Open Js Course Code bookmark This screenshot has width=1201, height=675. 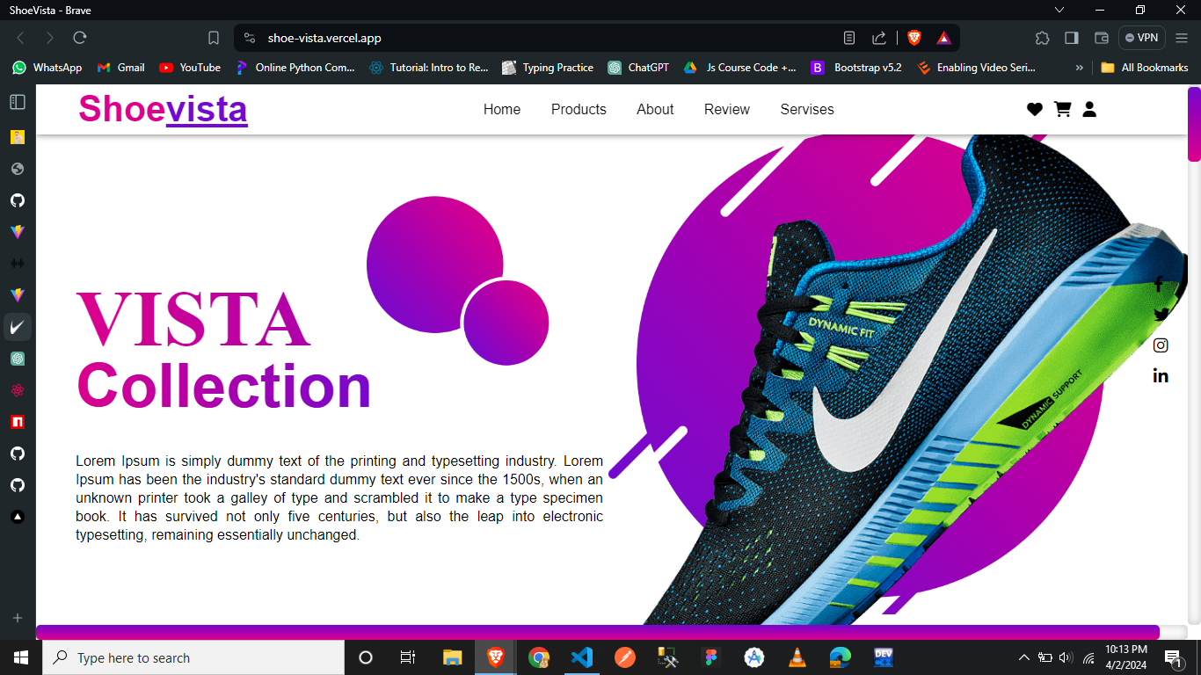point(740,67)
